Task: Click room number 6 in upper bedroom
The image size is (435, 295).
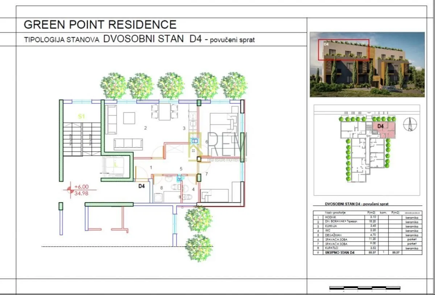Action: 207,142
